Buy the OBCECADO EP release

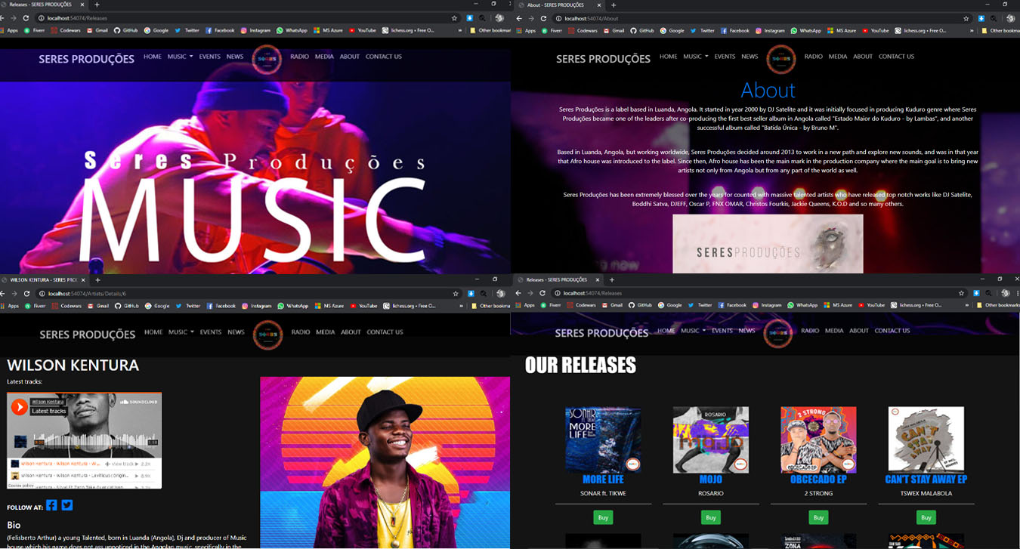(818, 518)
